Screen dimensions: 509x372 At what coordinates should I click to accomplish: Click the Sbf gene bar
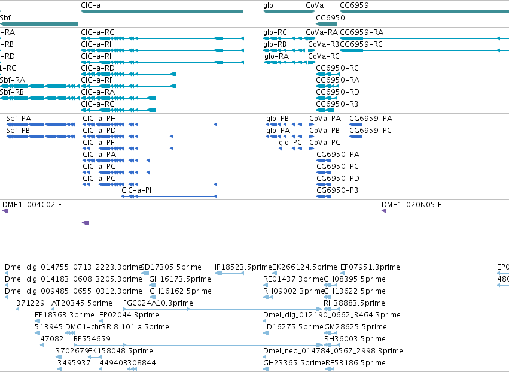pyautogui.click(x=39, y=24)
